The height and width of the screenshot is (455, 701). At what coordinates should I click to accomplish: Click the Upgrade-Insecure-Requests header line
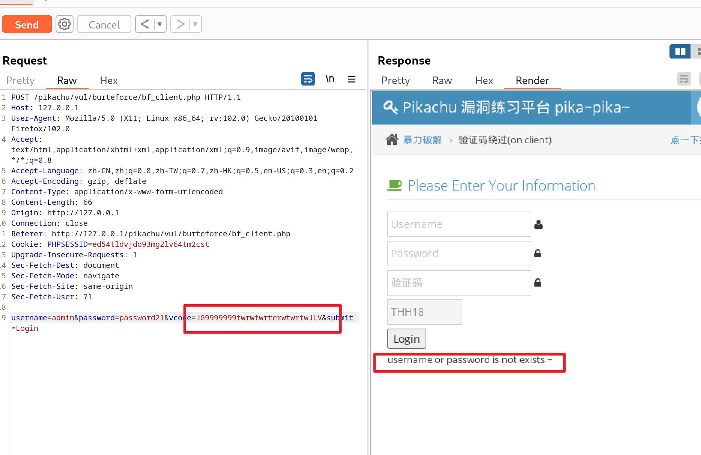pos(74,255)
